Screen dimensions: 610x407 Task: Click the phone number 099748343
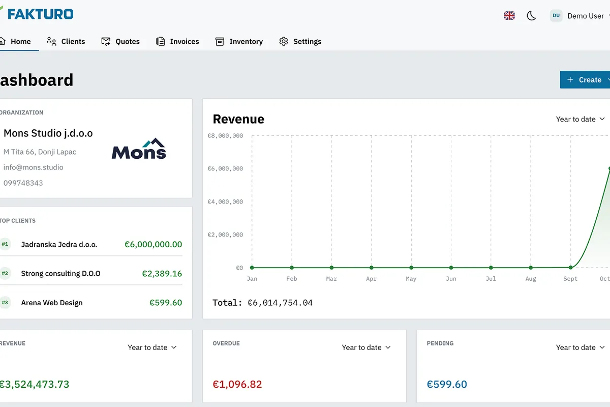(x=23, y=183)
